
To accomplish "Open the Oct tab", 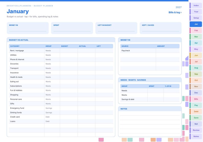I will pos(196,80).
